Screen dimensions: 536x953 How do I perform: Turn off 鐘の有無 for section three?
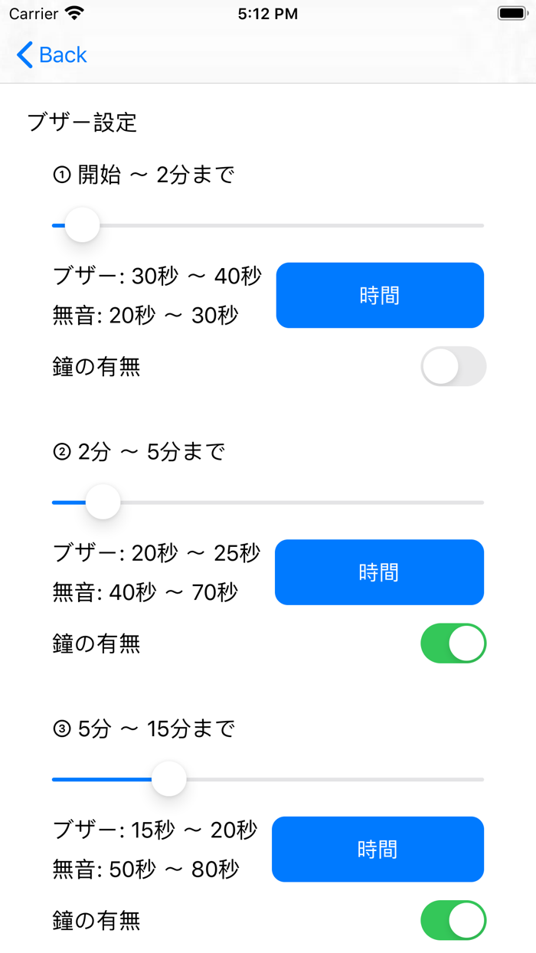click(x=453, y=920)
